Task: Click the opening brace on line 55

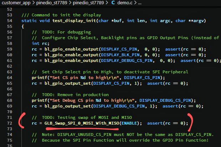Action: tap(23, 26)
